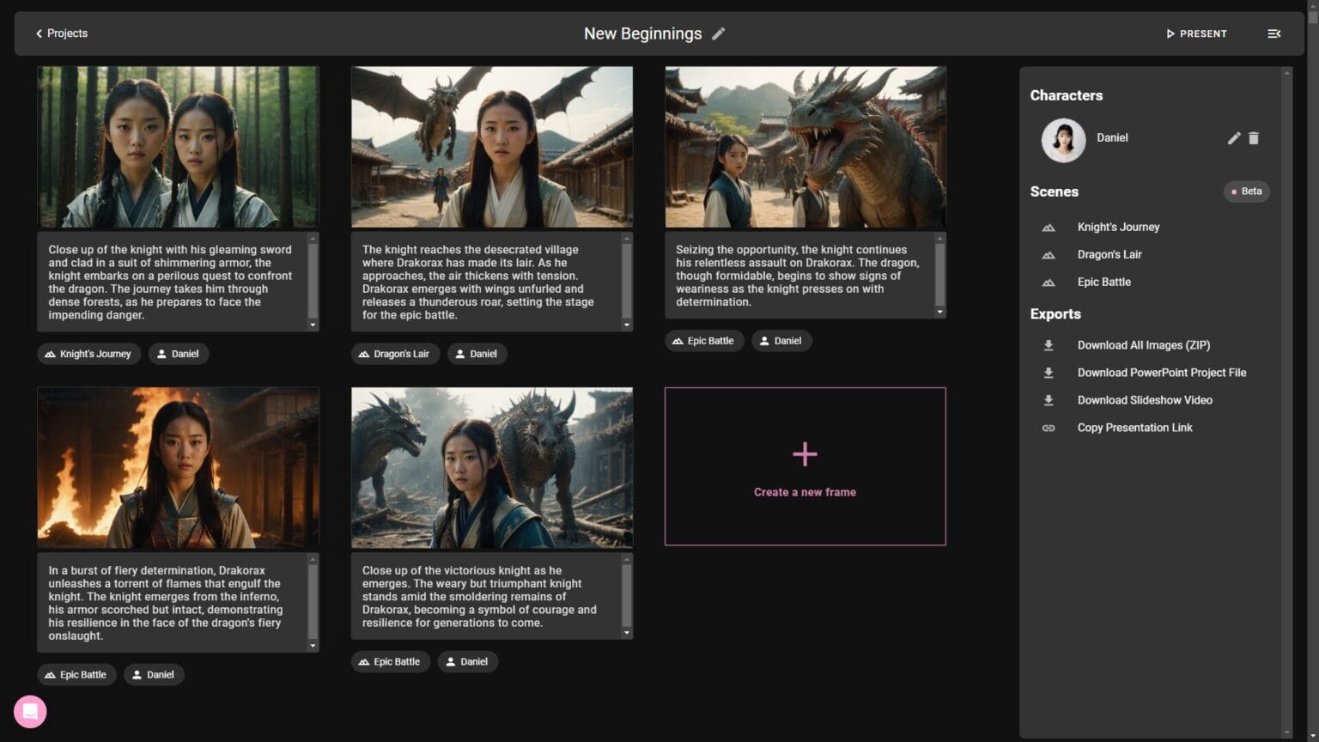Screen dimensions: 1319x742
Task: Click the pencil icon to rename New Beginnings
Action: point(719,33)
